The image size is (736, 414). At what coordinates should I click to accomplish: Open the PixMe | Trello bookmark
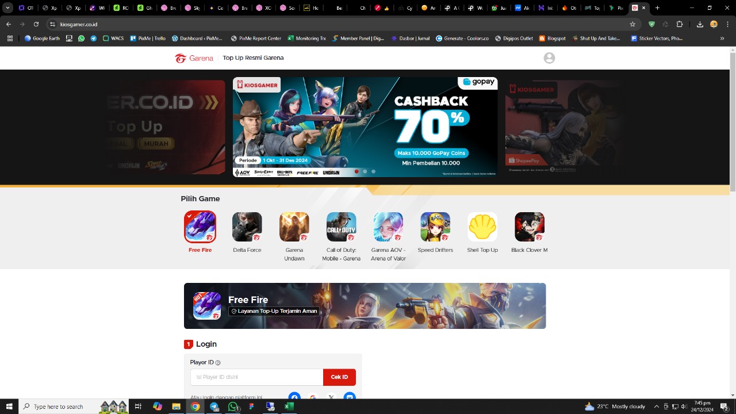tap(148, 39)
